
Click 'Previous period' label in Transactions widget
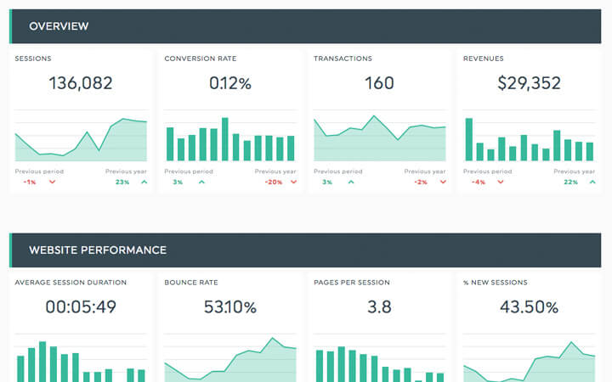(338, 171)
